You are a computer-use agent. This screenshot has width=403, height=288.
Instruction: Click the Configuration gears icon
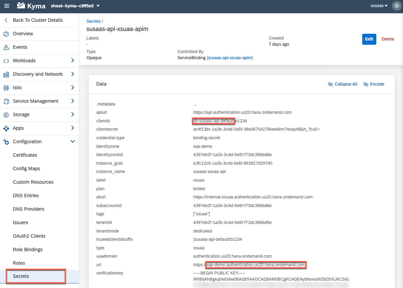point(6,142)
